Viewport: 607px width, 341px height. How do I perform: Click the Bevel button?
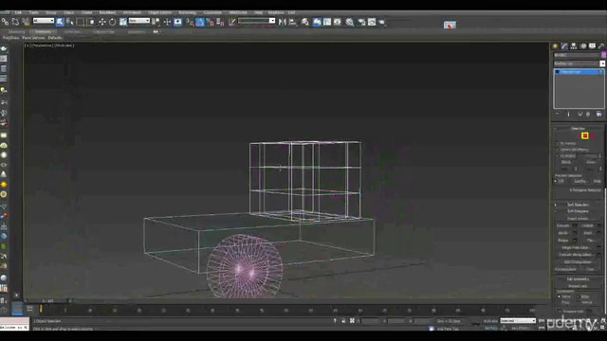coord(563,233)
